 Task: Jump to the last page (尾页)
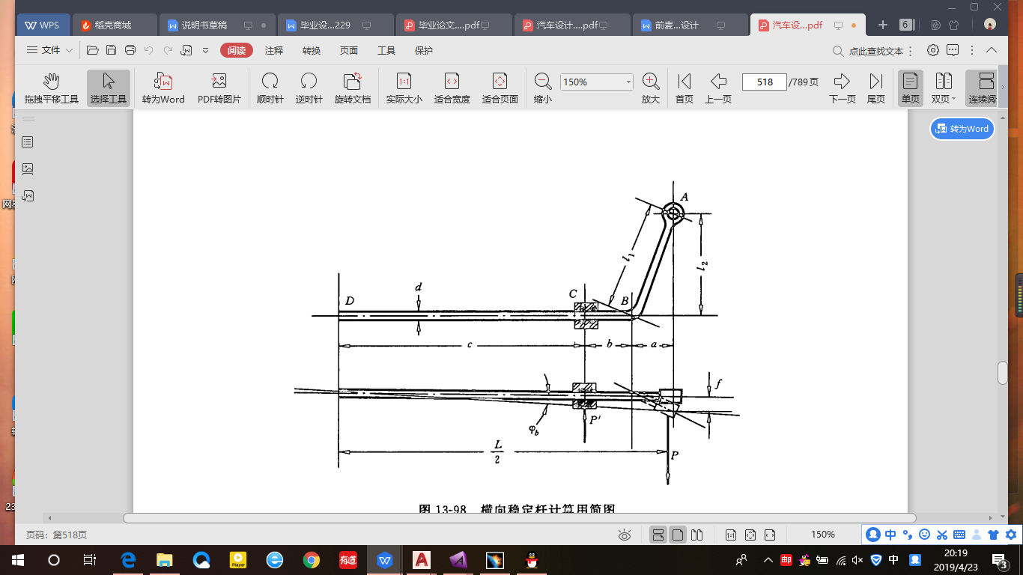click(x=876, y=88)
